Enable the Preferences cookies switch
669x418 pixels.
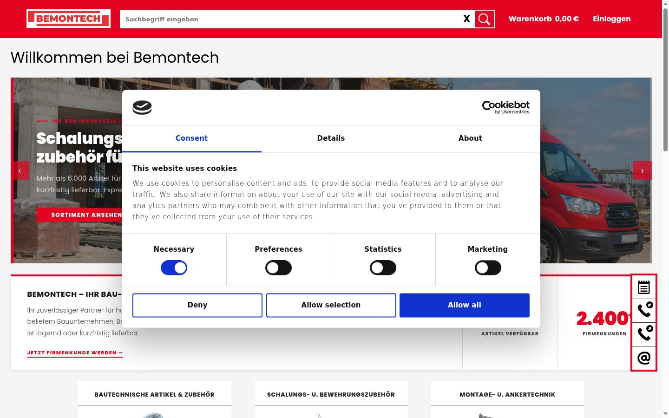pyautogui.click(x=278, y=268)
